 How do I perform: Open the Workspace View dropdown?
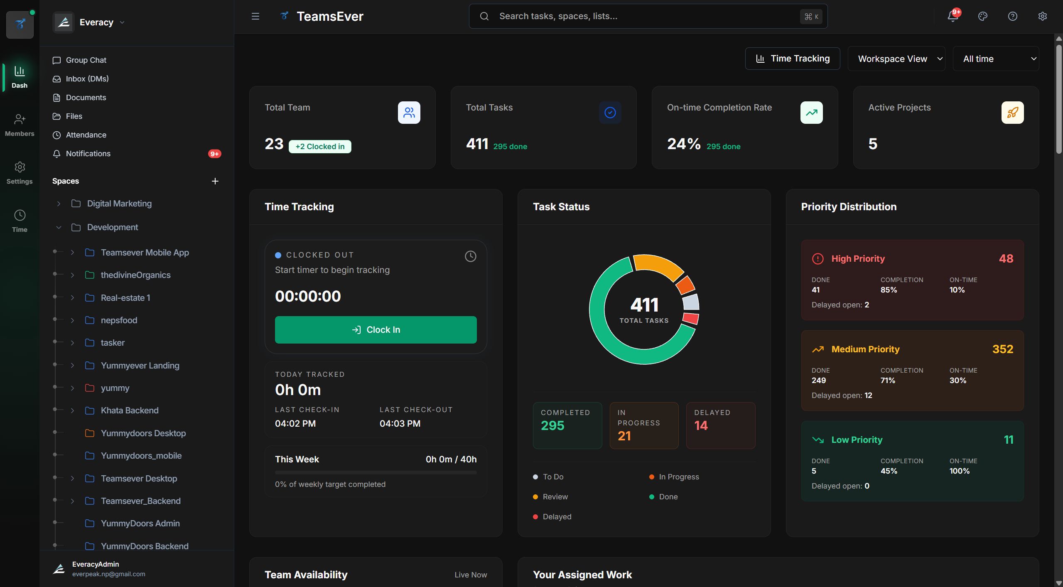pos(896,59)
